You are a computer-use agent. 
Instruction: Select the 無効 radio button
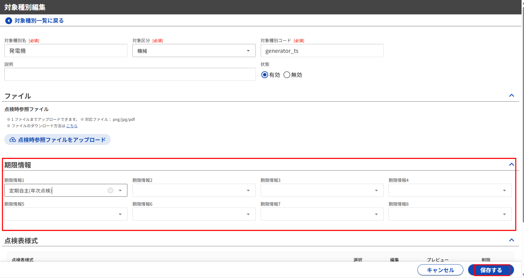[x=287, y=75]
